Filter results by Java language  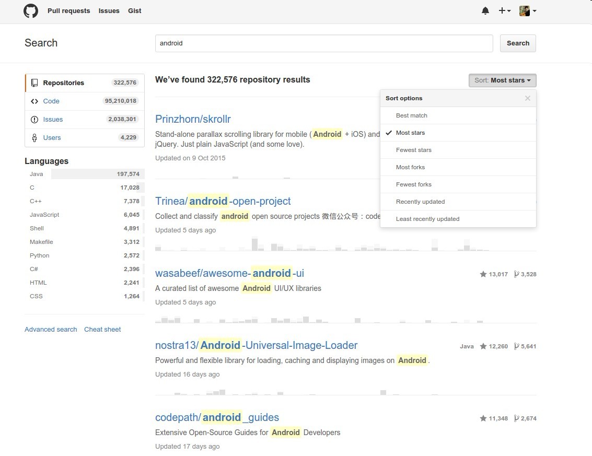point(85,174)
